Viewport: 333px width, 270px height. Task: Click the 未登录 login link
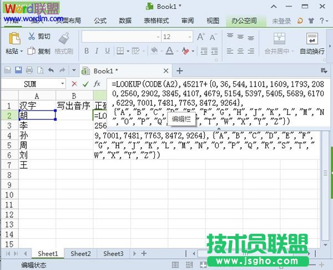[x=281, y=21]
